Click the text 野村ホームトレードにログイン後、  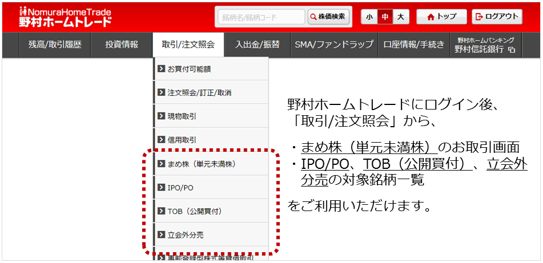click(393, 104)
